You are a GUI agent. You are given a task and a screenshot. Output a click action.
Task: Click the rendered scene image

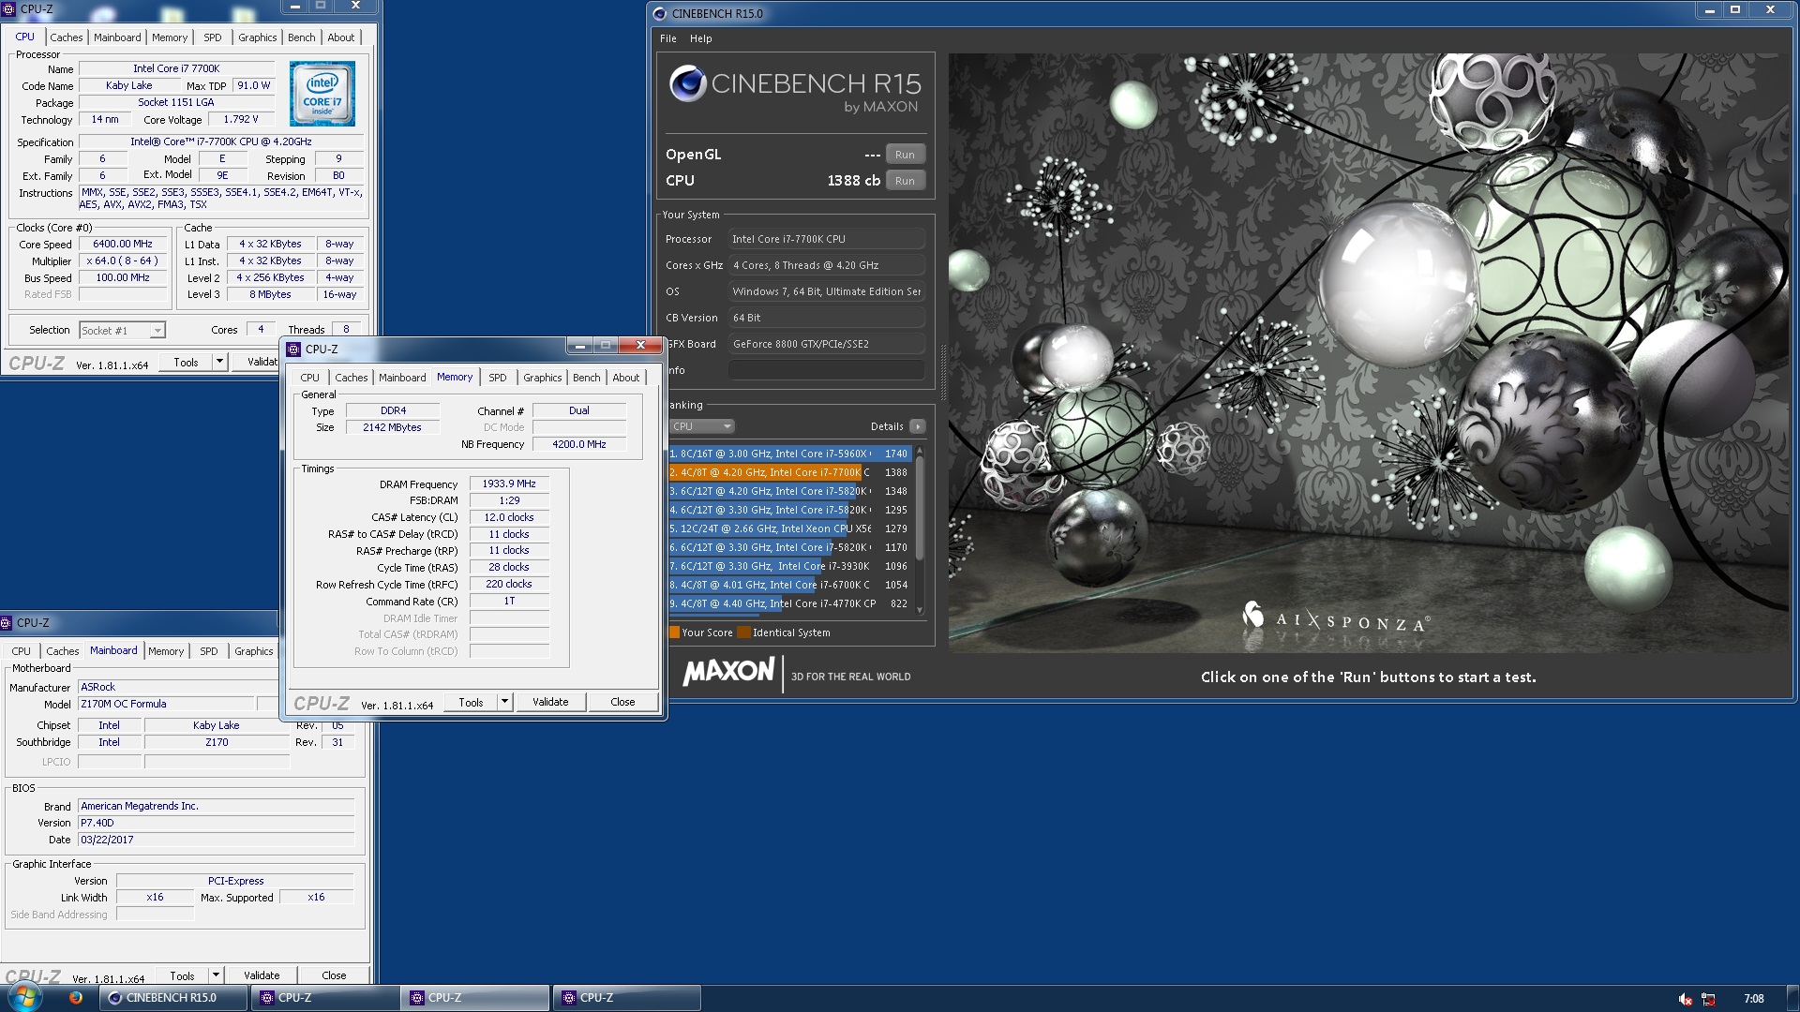[x=1369, y=352]
